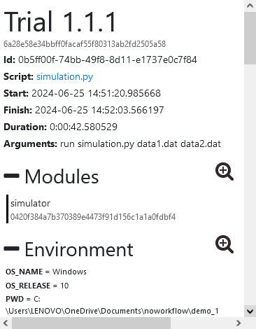Click the Arguments run command text
The height and width of the screenshot is (329, 256).
pyautogui.click(x=141, y=143)
